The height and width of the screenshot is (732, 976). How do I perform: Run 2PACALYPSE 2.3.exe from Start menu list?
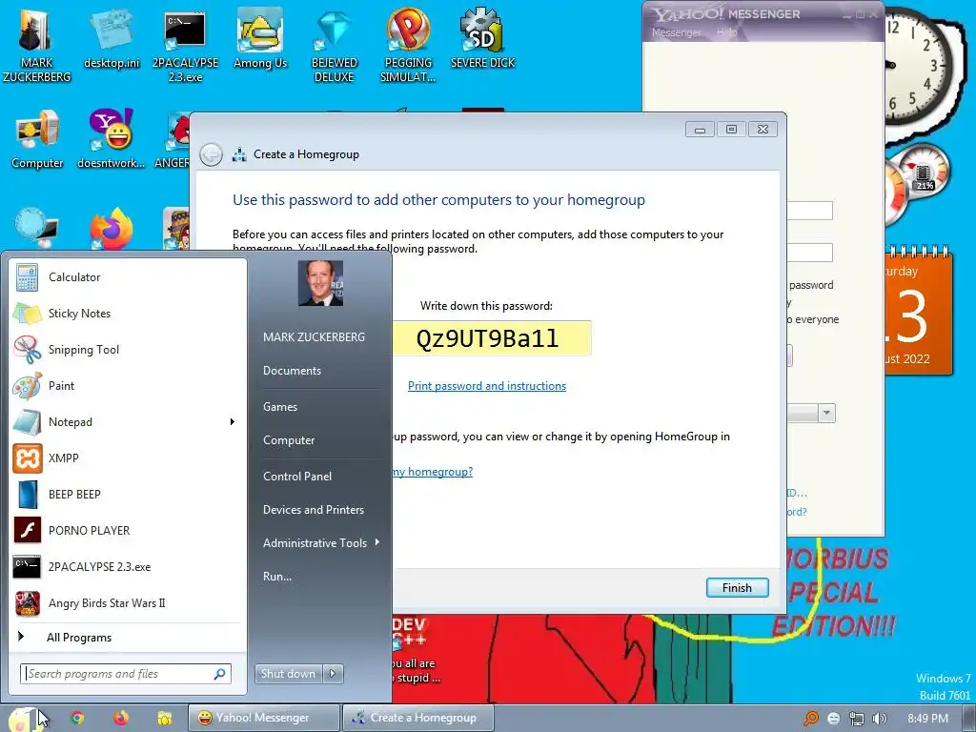(x=128, y=566)
